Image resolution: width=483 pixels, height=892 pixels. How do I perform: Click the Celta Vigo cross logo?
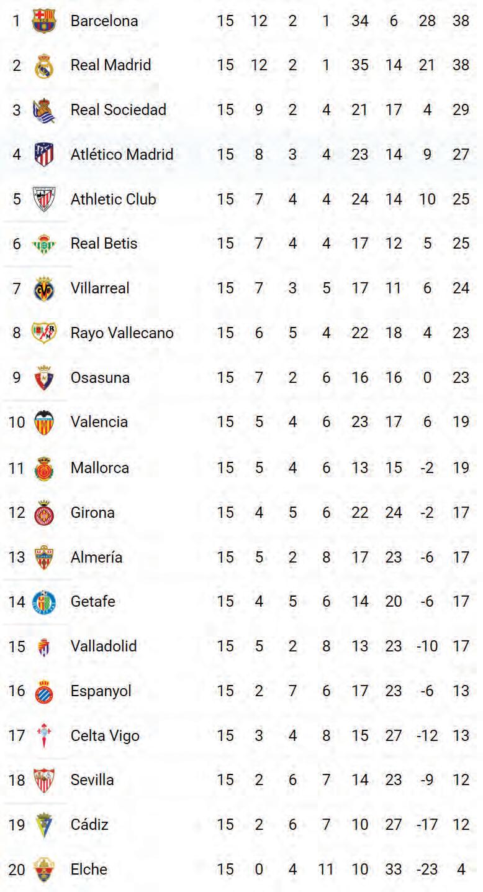[x=43, y=736]
